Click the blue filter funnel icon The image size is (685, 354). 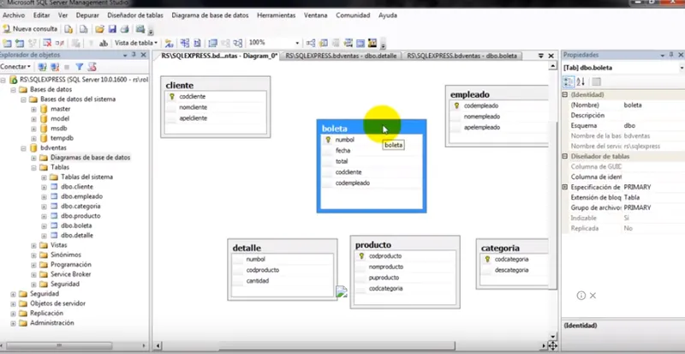click(x=80, y=67)
